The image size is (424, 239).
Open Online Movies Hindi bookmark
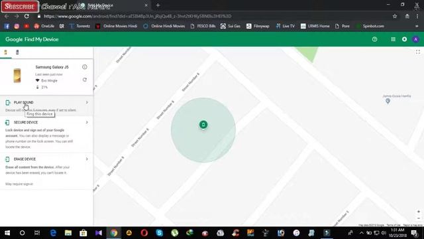(117, 26)
